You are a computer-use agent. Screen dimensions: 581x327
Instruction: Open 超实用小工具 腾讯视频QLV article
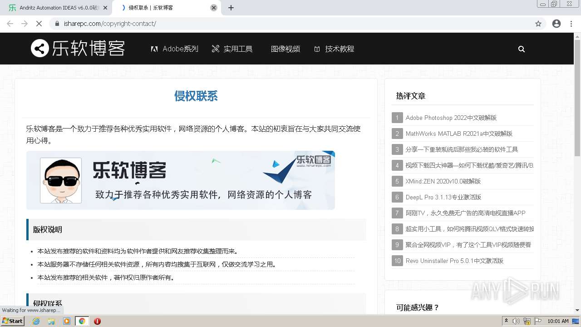click(469, 229)
